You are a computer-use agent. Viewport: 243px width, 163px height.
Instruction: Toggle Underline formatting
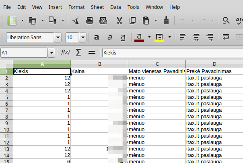pyautogui.click(x=123, y=38)
